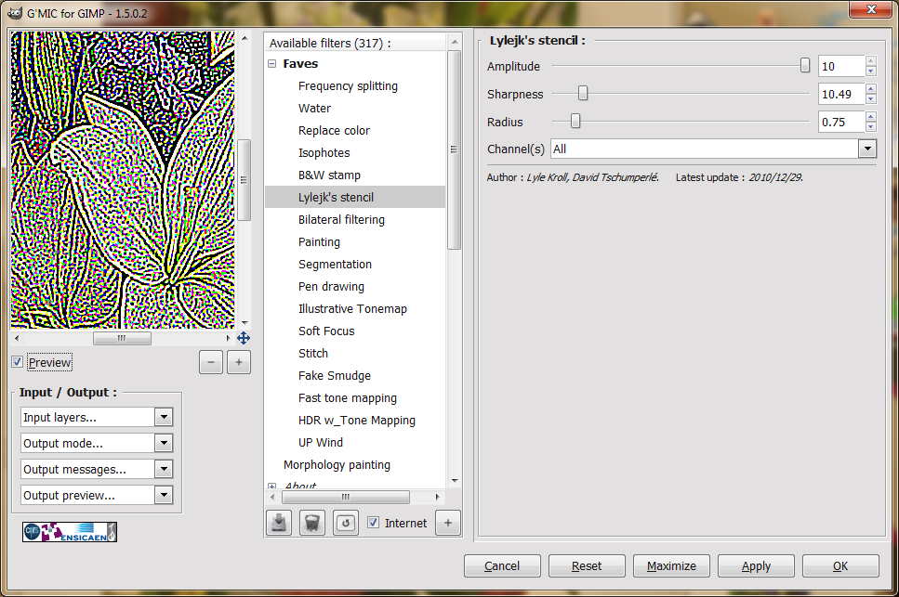Zoom out preview with minus button

(211, 362)
